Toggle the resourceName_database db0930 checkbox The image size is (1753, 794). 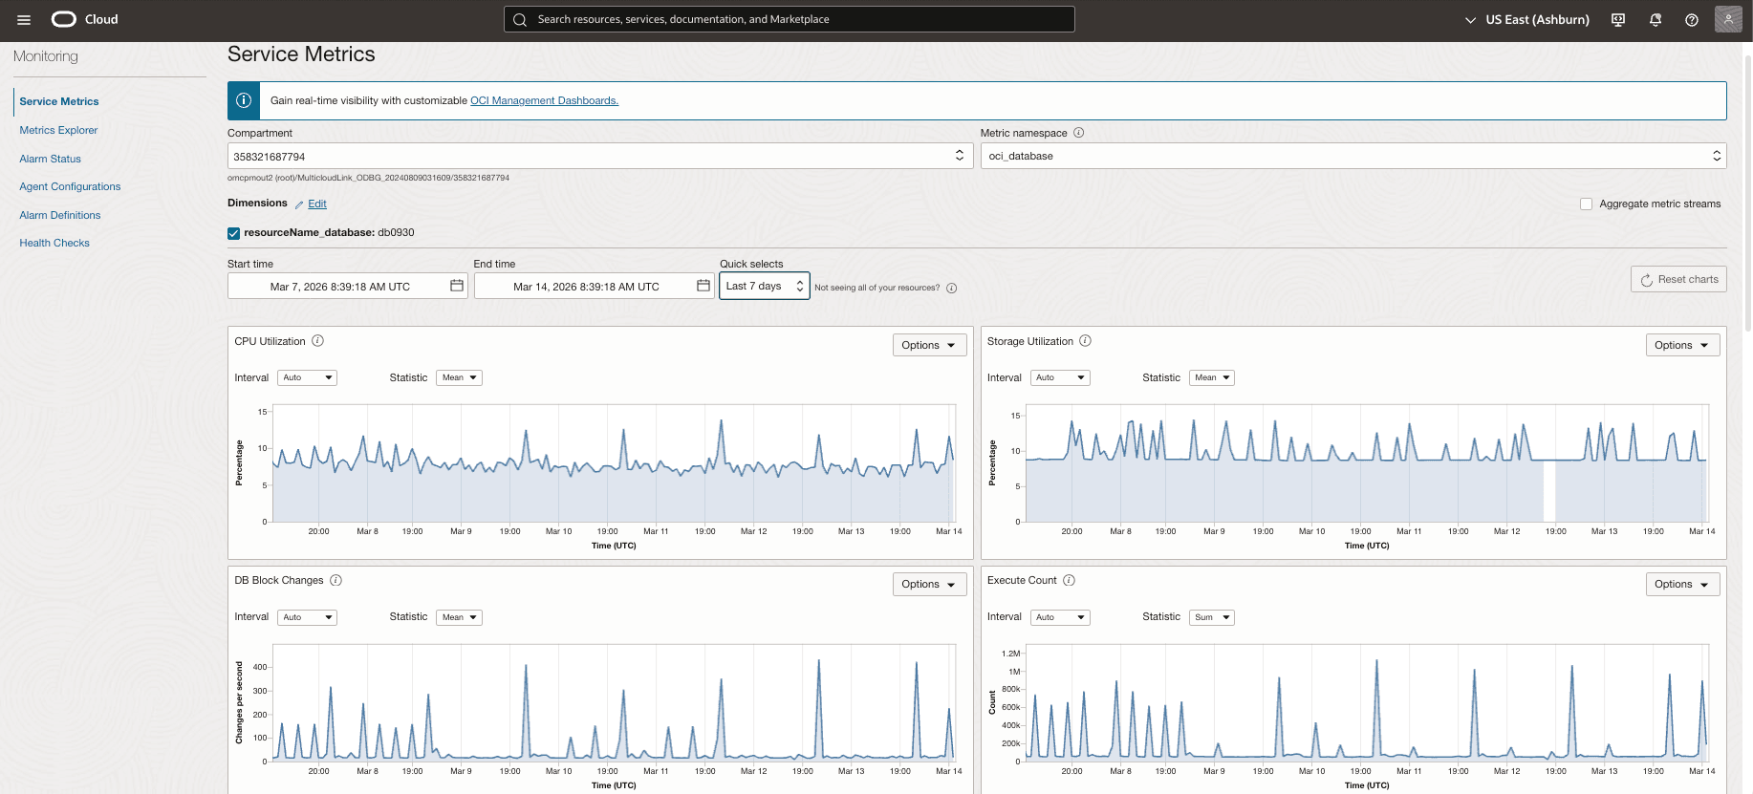coord(233,233)
